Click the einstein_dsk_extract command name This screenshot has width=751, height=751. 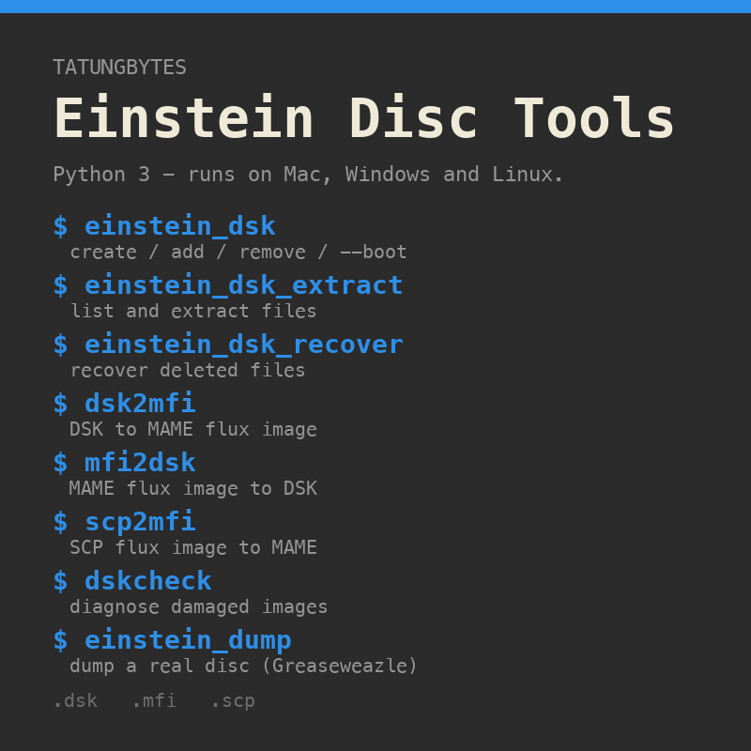pyautogui.click(x=244, y=285)
